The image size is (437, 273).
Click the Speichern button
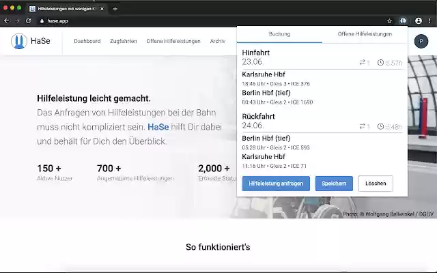334,184
